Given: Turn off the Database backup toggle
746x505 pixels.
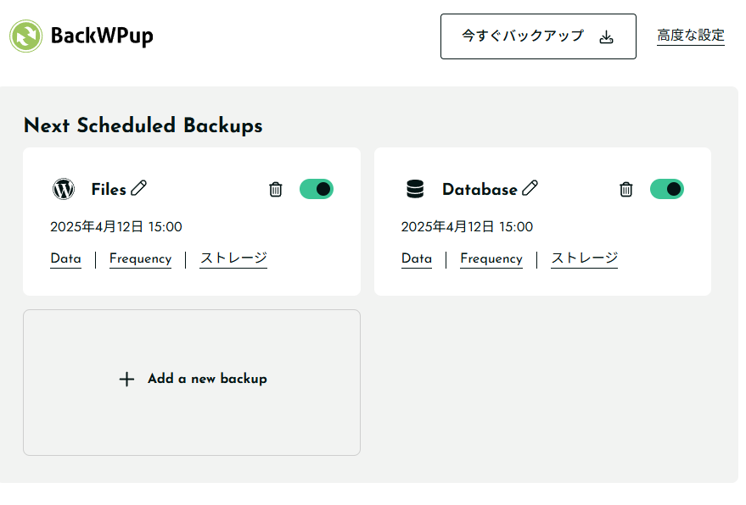Looking at the screenshot, I should click(667, 189).
